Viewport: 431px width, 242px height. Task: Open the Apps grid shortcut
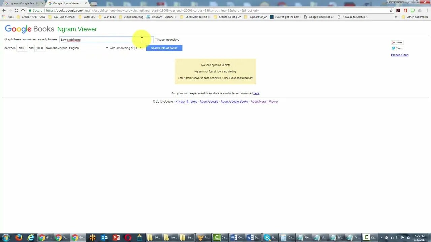(x=8, y=17)
